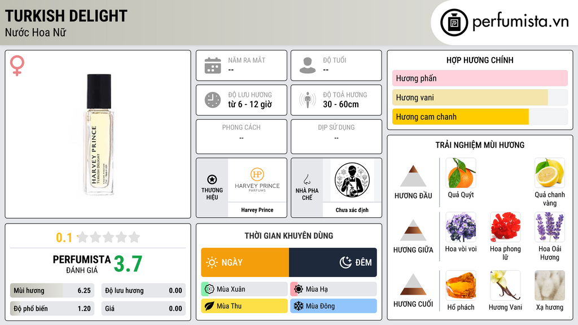Open the Quả Quýt mandarin image
Image resolution: width=578 pixels, height=325 pixels.
click(x=461, y=173)
